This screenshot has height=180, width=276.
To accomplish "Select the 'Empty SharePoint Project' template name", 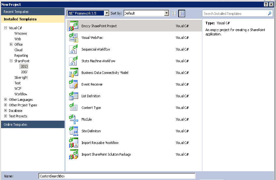I will (99, 26).
